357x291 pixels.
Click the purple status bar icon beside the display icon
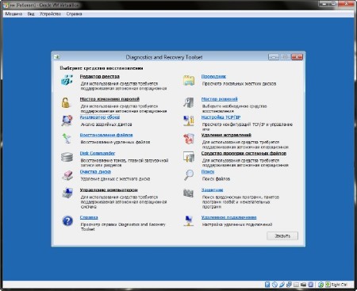coord(311,285)
